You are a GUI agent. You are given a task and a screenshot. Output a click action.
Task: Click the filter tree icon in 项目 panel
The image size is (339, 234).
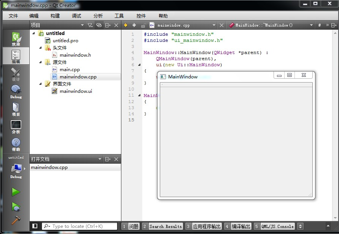[x=90, y=25]
